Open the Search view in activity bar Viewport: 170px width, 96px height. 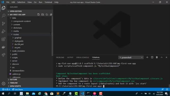3,15
